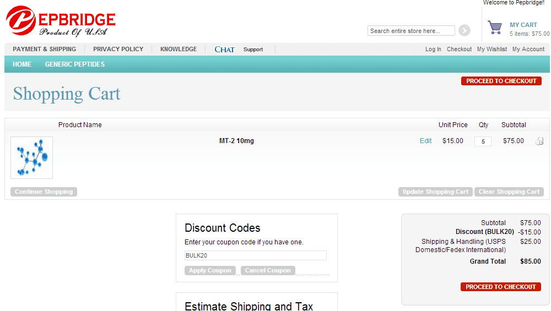Click Proceed to Checkout below Grand Total
Screen dimensions: 551x311
[x=500, y=287]
